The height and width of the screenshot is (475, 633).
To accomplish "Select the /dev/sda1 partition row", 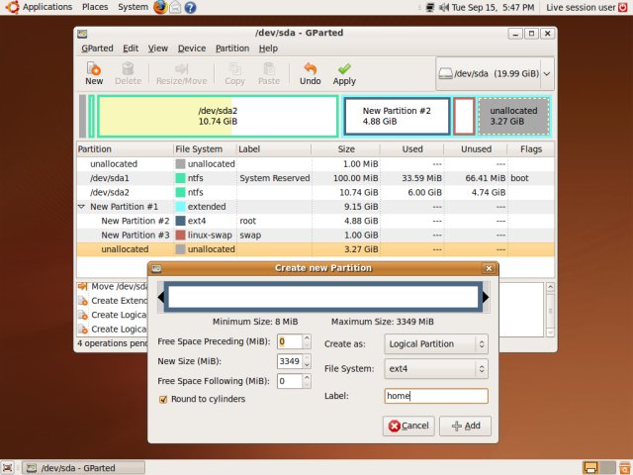I will [315, 178].
